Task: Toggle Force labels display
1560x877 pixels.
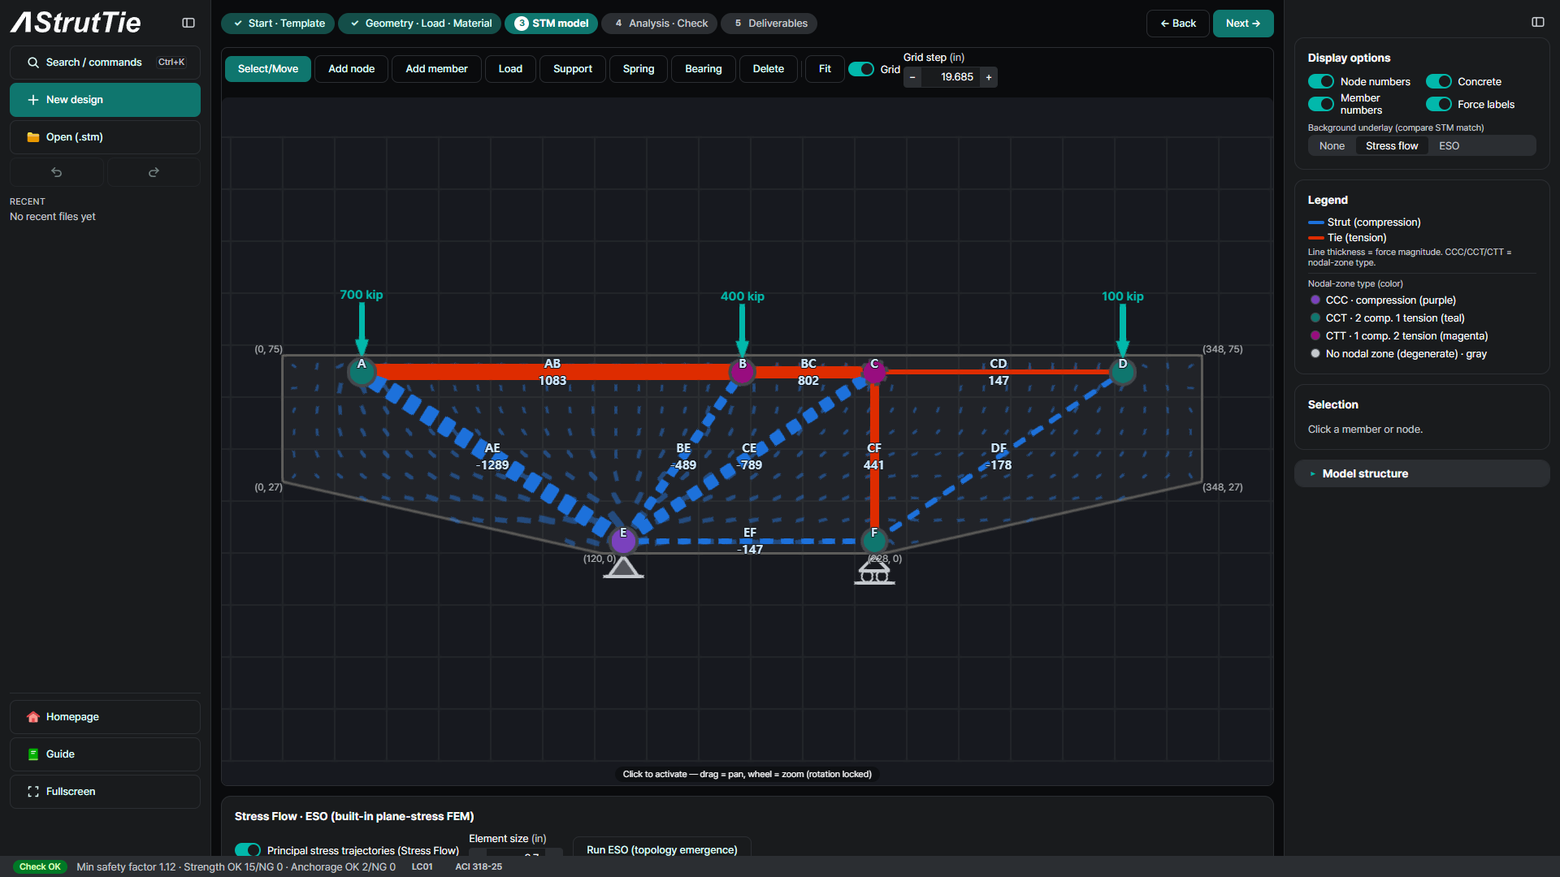Action: pyautogui.click(x=1439, y=104)
